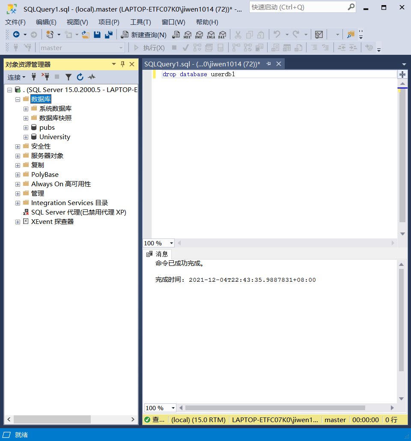The height and width of the screenshot is (441, 411).
Task: Click the Save All icon
Action: point(109,35)
